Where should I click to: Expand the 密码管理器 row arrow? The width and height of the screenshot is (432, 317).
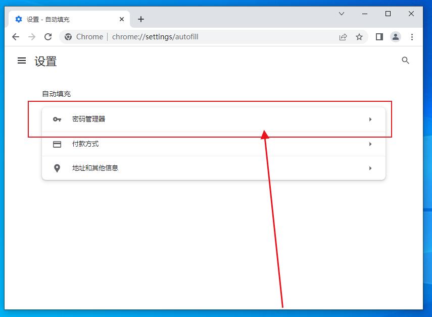tap(370, 119)
